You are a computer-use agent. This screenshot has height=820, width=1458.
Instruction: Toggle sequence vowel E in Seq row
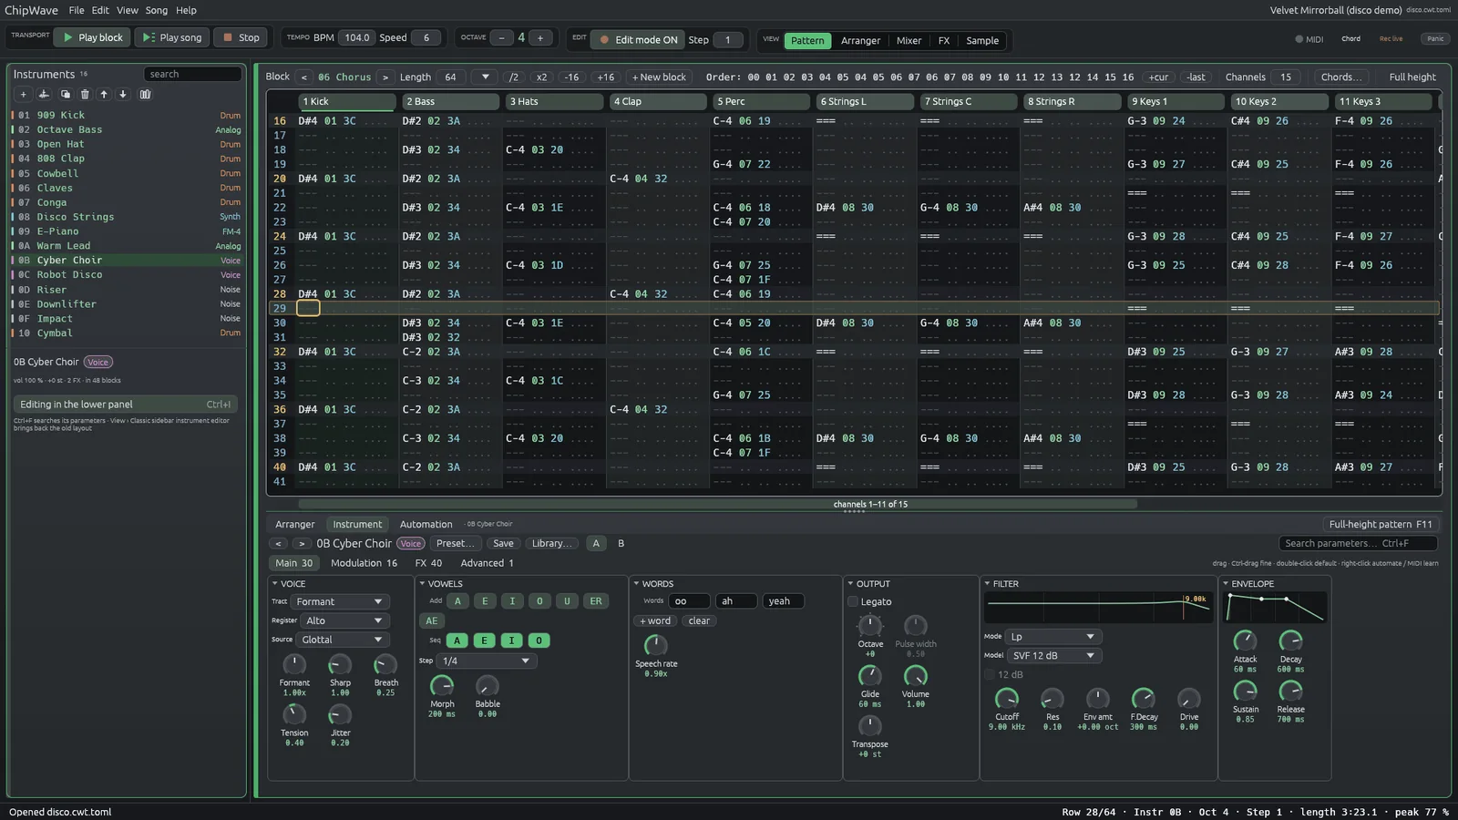484,641
